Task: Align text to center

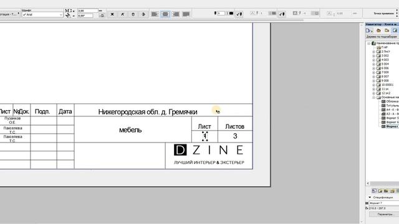Action: tap(165, 14)
